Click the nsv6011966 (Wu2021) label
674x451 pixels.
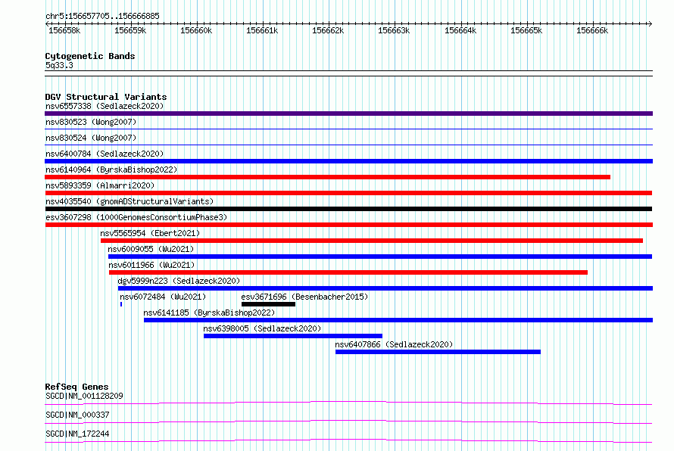click(151, 265)
